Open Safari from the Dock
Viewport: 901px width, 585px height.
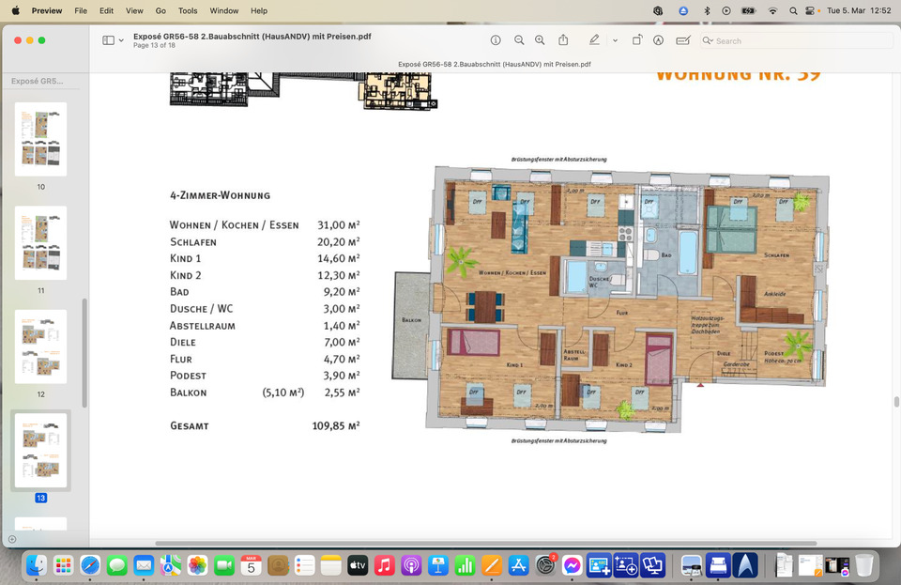tap(90, 565)
